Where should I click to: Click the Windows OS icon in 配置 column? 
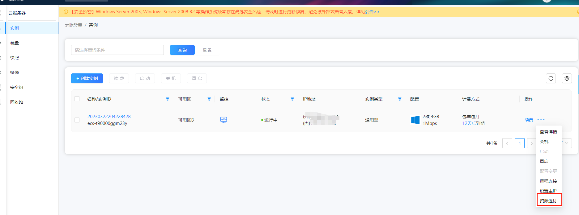tap(415, 120)
